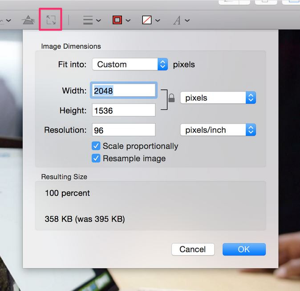This screenshot has width=300, height=291.
Task: Click the 'Resulting Size' heading
Action: [64, 177]
